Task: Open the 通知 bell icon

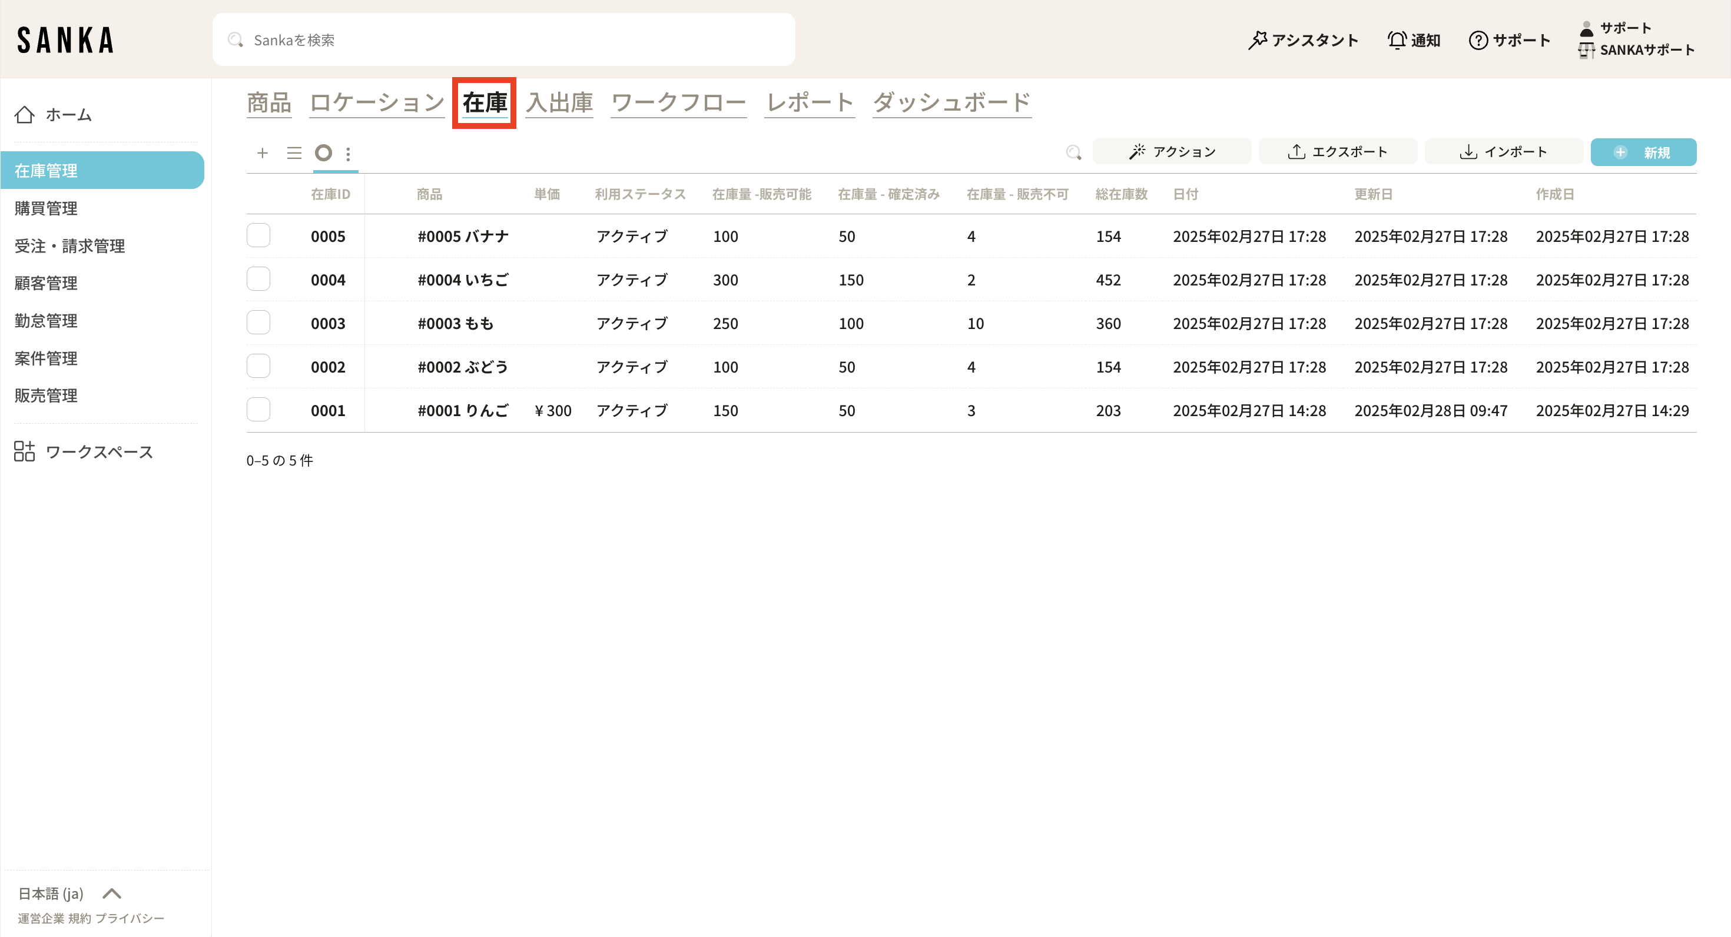Action: pos(1397,40)
